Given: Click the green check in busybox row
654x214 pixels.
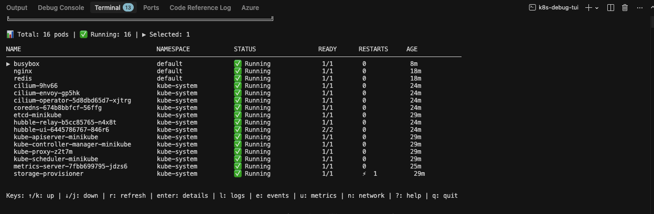Looking at the screenshot, I should pyautogui.click(x=238, y=64).
